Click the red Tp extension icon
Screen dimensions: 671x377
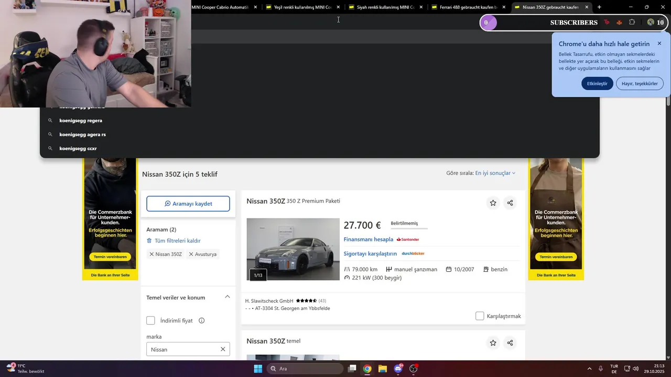(x=607, y=22)
